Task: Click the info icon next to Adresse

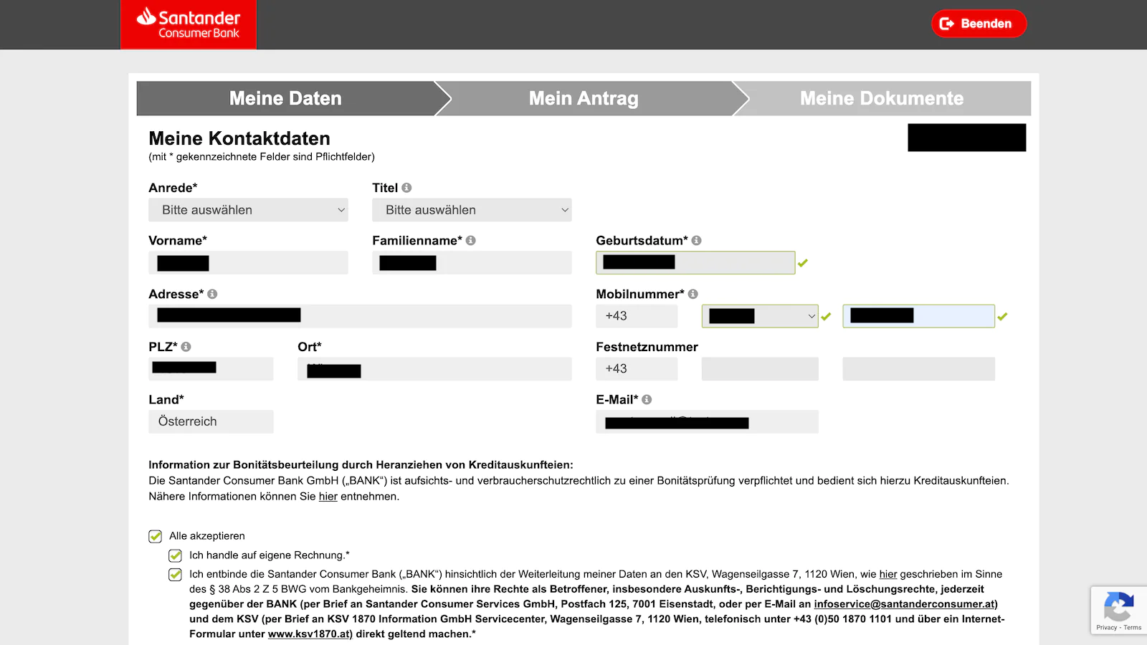Action: point(212,294)
